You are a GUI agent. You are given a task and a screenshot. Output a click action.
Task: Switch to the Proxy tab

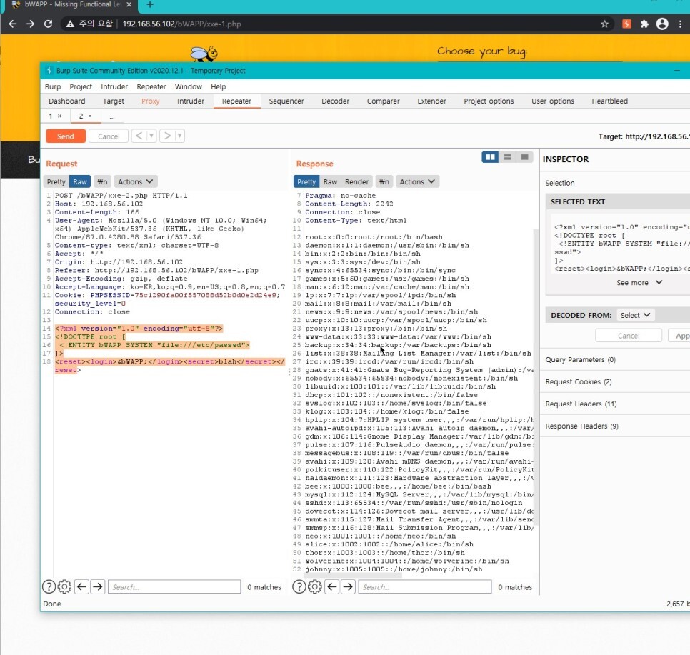pos(151,101)
